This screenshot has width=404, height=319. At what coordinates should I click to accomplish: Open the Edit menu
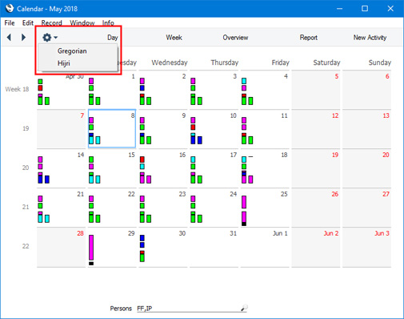(x=28, y=23)
